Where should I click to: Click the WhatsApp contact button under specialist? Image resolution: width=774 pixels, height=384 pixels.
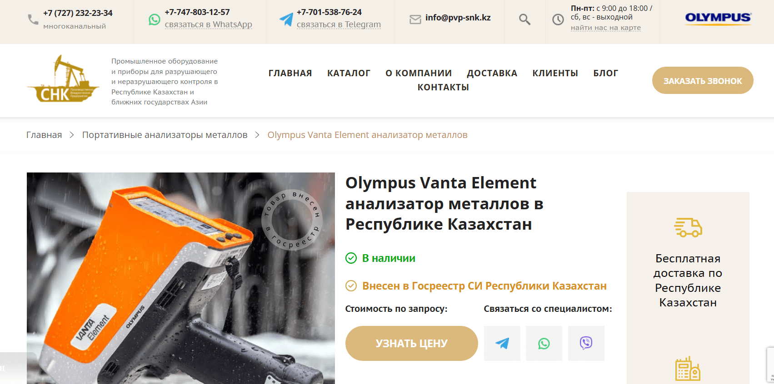click(544, 343)
